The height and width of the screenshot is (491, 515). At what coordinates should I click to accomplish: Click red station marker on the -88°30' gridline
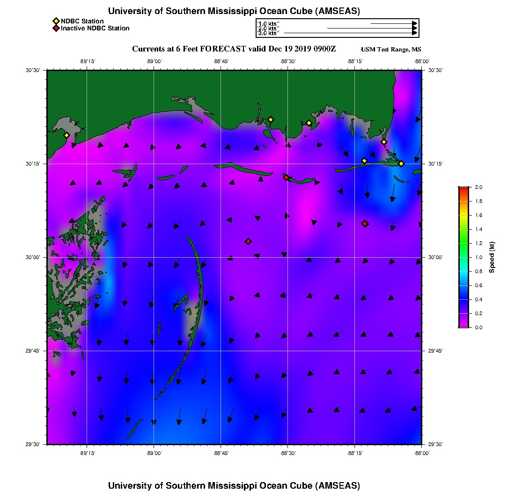pos(286,177)
